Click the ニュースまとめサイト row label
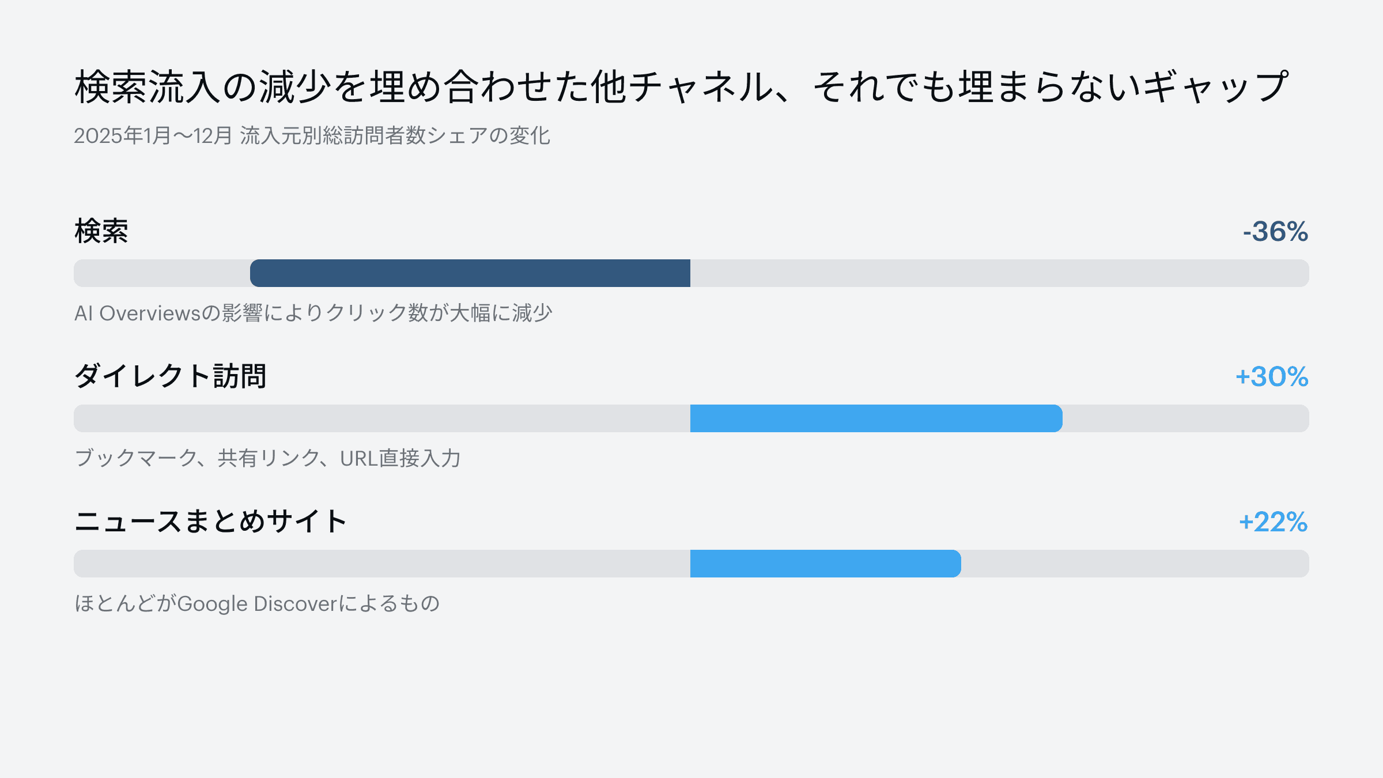This screenshot has height=778, width=1383. pos(211,522)
